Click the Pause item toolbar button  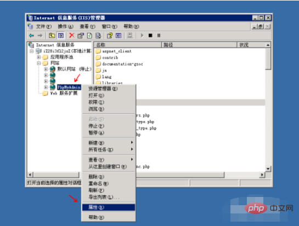click(159, 36)
